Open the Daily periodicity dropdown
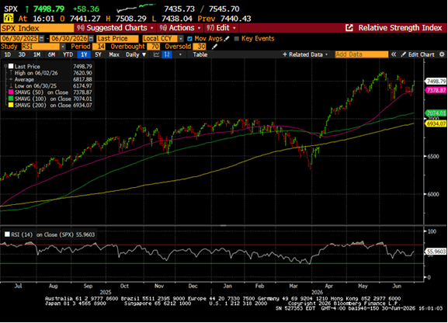448x323 pixels. click(x=136, y=54)
